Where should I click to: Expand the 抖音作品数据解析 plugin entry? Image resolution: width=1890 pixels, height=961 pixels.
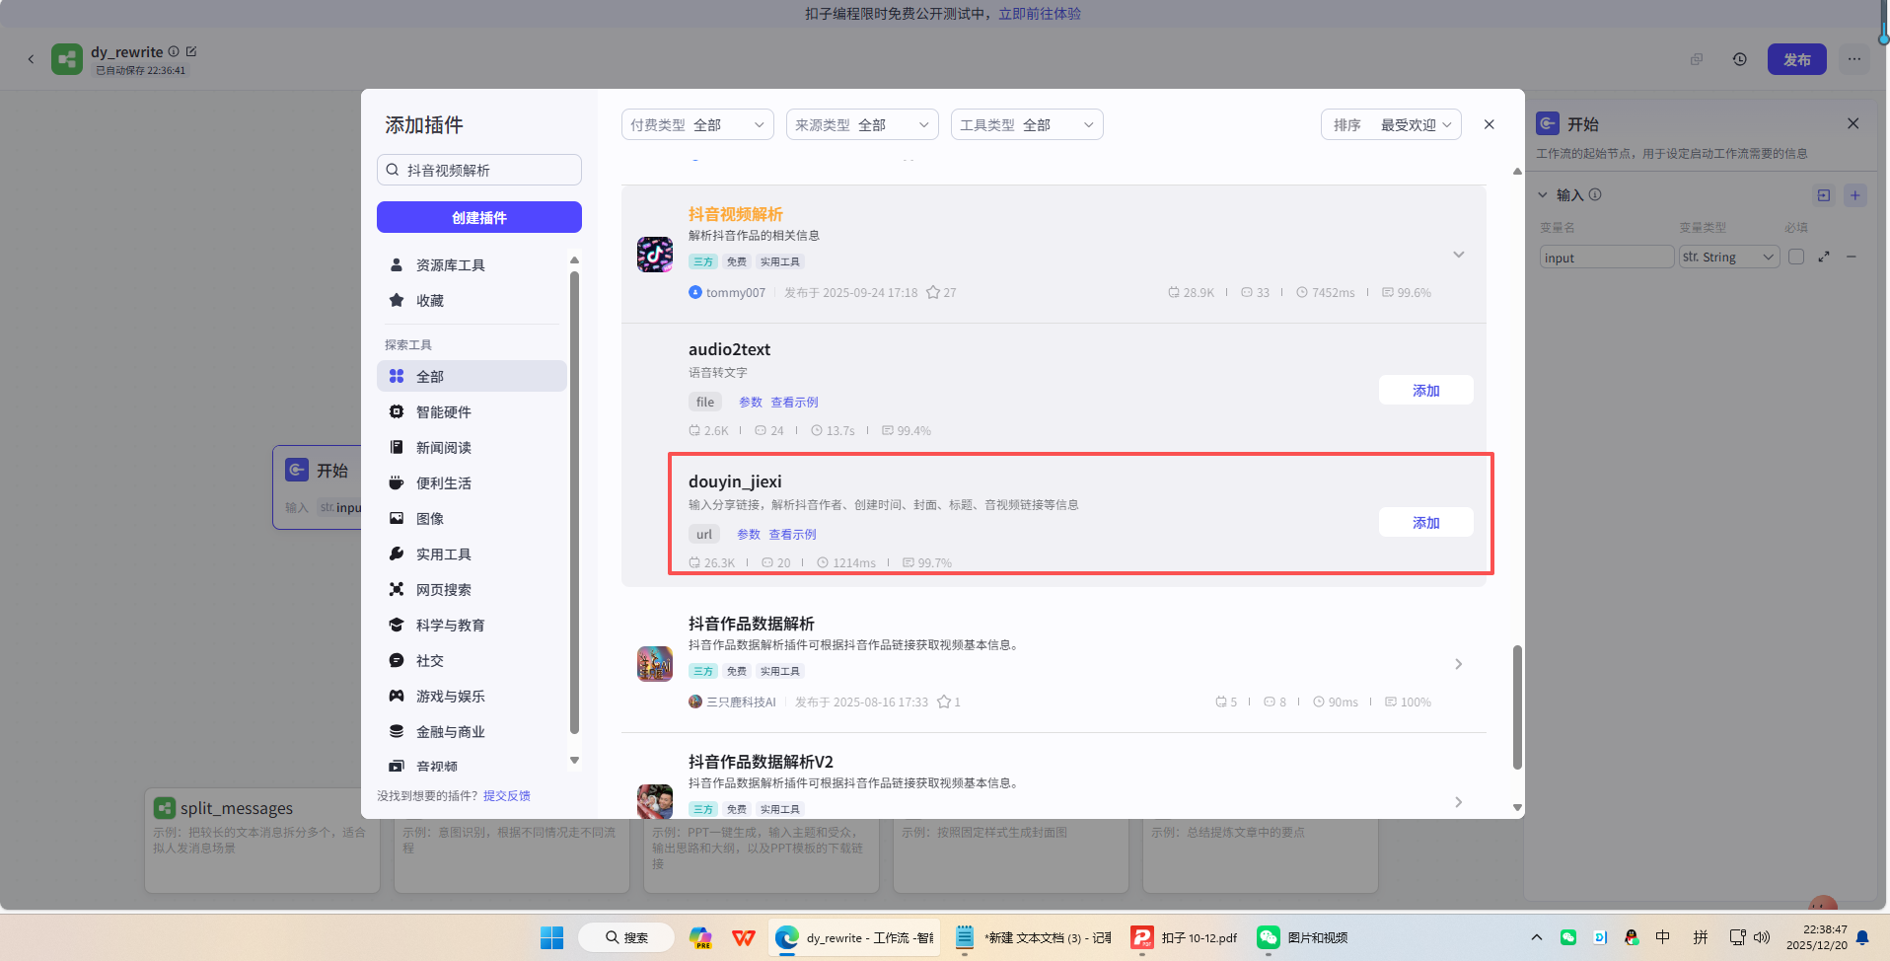(x=1458, y=664)
